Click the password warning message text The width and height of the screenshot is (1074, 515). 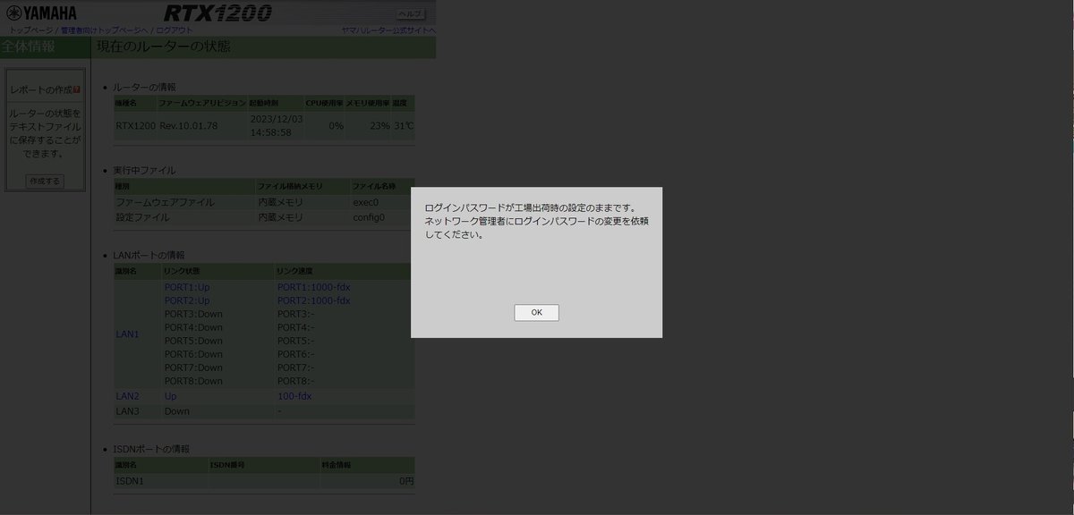click(x=536, y=222)
